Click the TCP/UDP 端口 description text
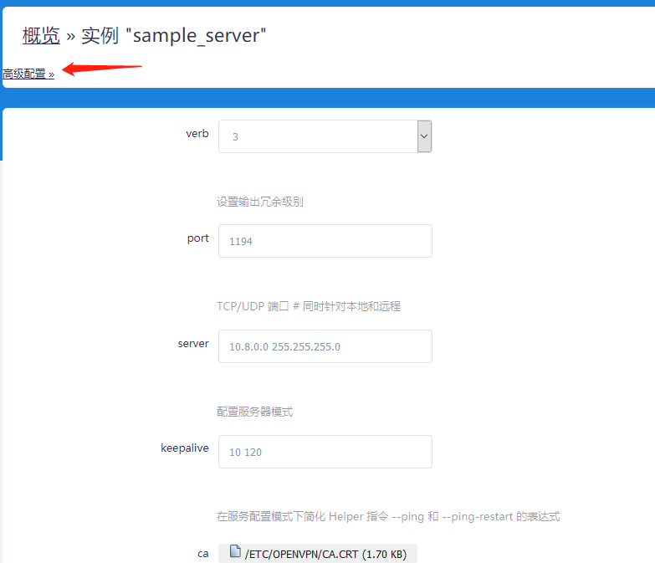Viewport: 655px width, 563px height. click(x=309, y=306)
